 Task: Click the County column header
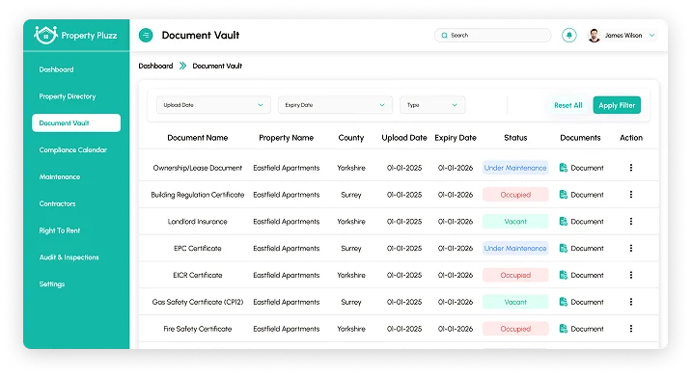[350, 138]
